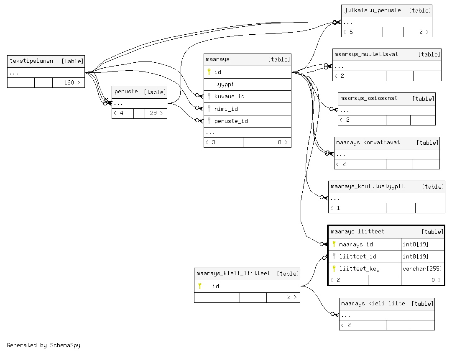Open the maarays table title

tap(218, 59)
